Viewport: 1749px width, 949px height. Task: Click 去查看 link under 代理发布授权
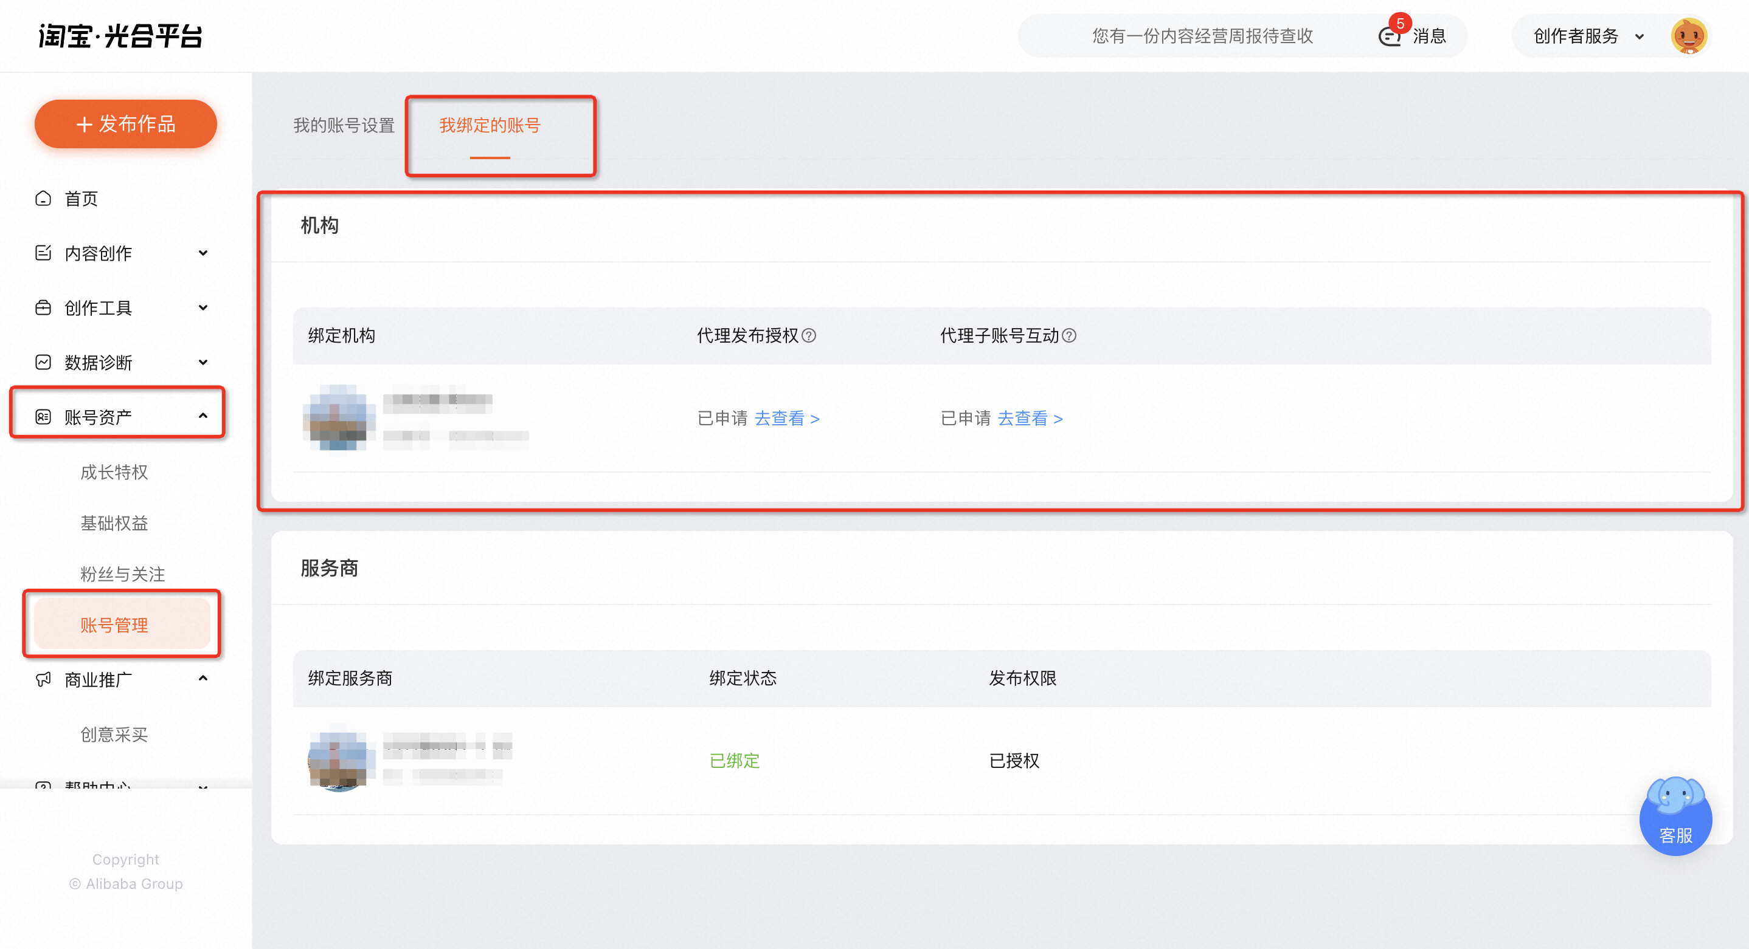[787, 419]
